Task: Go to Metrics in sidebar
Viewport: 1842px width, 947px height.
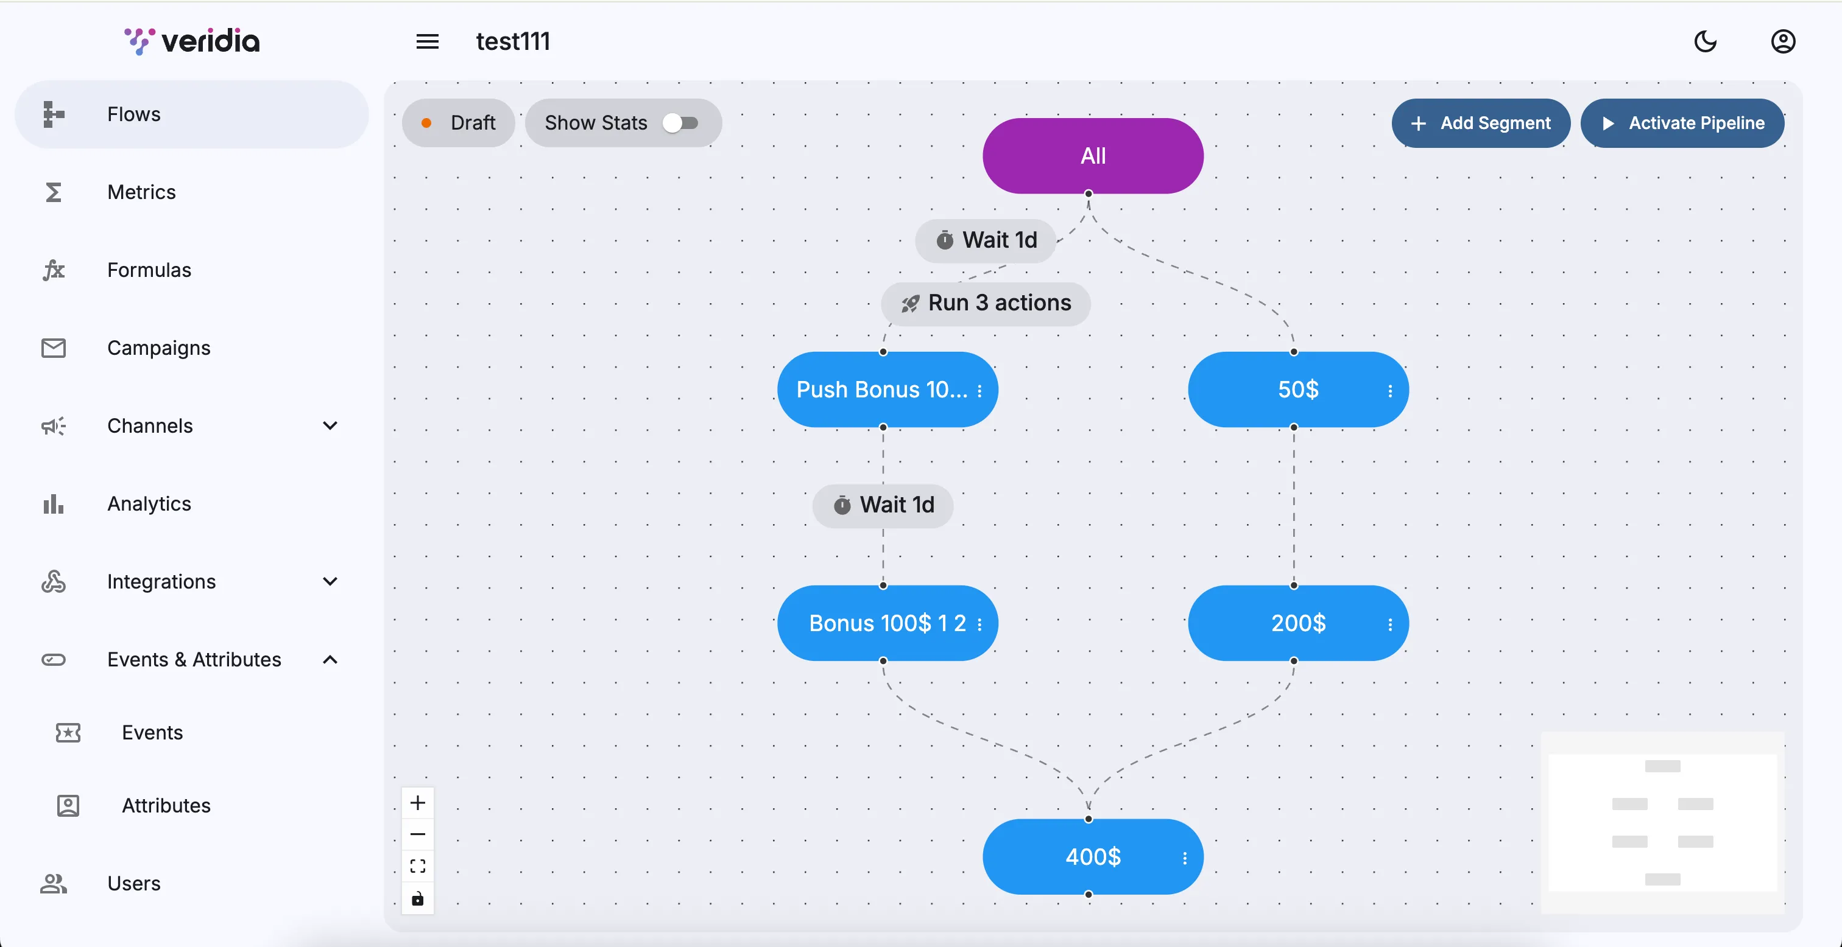Action: (x=141, y=192)
